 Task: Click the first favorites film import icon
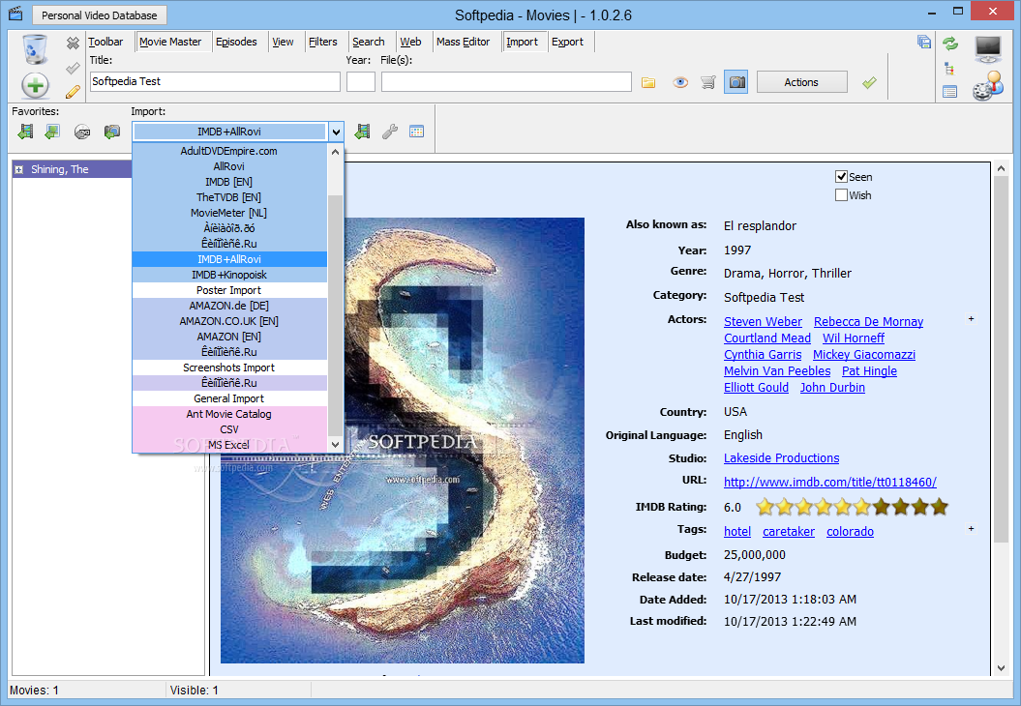(x=25, y=132)
